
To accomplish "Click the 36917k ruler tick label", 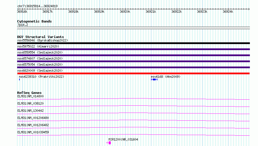I will click(x=48, y=12).
